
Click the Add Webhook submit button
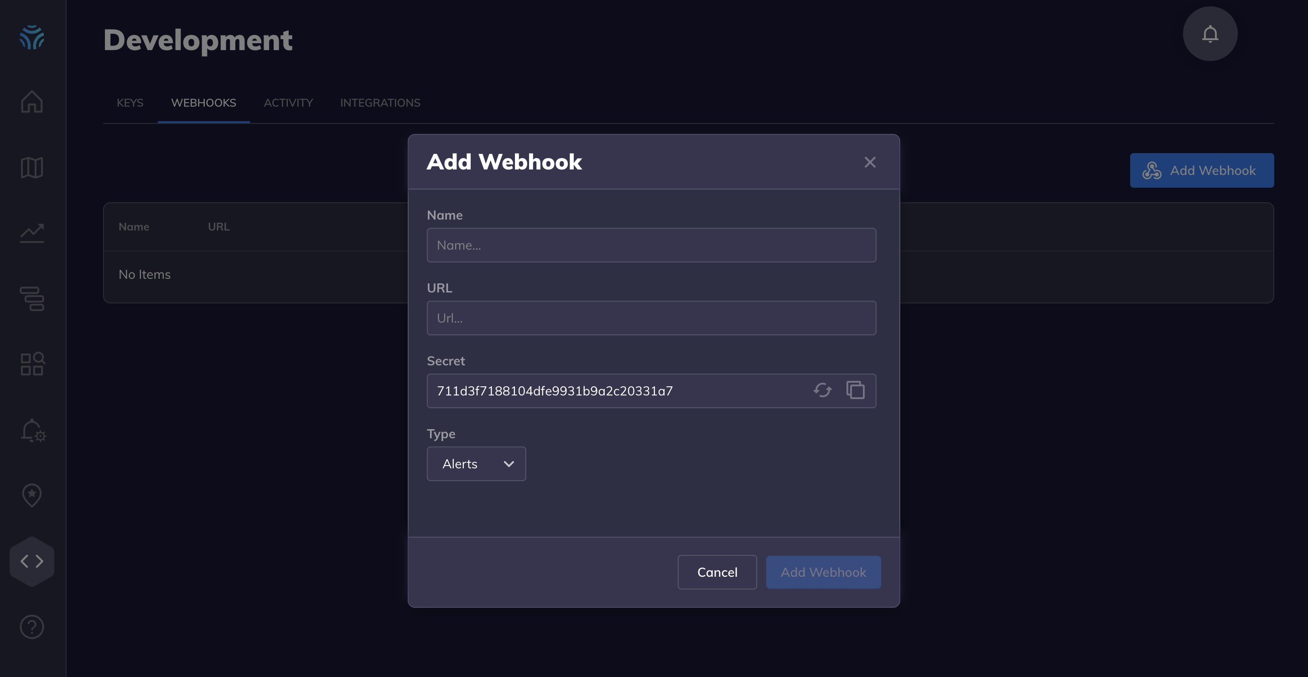click(823, 573)
